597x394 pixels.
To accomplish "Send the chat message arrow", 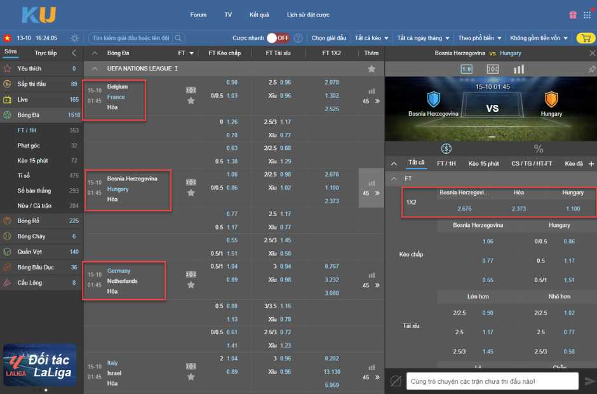I will 590,381.
